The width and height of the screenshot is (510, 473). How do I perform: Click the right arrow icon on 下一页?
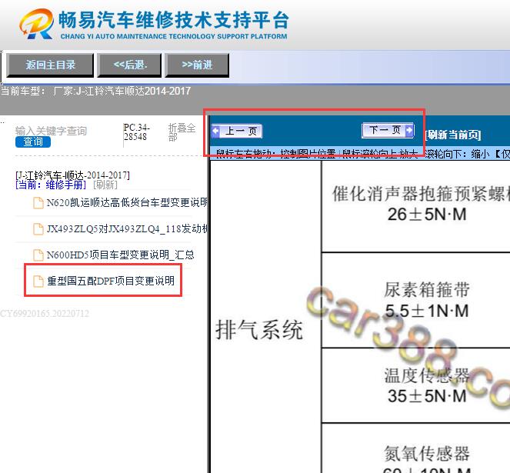(409, 130)
